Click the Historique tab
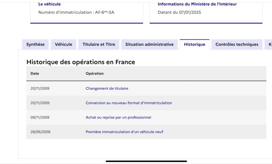Image resolution: width=272 pixels, height=164 pixels. coord(194,45)
